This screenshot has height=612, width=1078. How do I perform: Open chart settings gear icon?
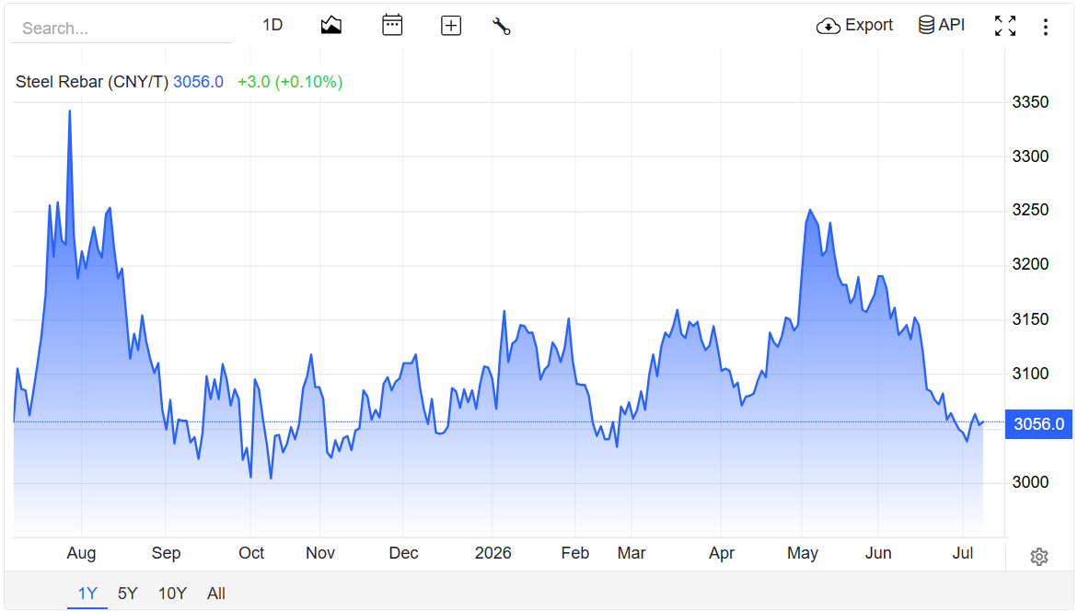point(1038,556)
